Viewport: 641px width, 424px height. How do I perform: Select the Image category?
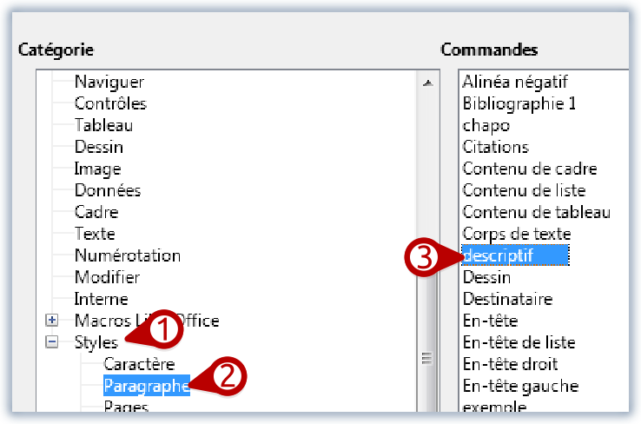coord(97,169)
